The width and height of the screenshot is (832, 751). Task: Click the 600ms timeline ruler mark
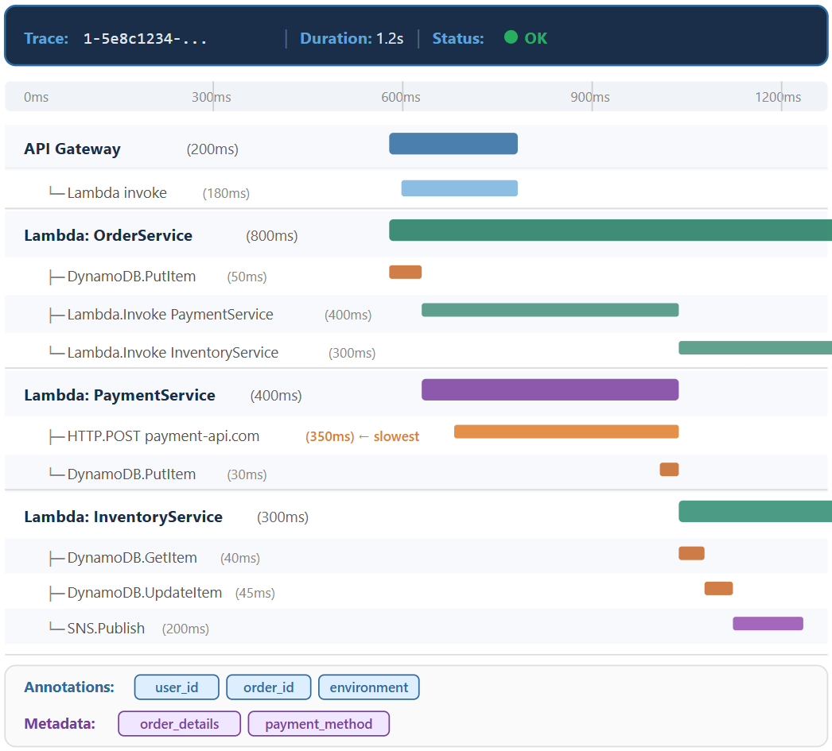pos(401,97)
